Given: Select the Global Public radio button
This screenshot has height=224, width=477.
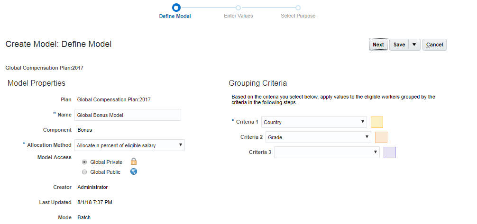Looking at the screenshot, I should (x=84, y=172).
